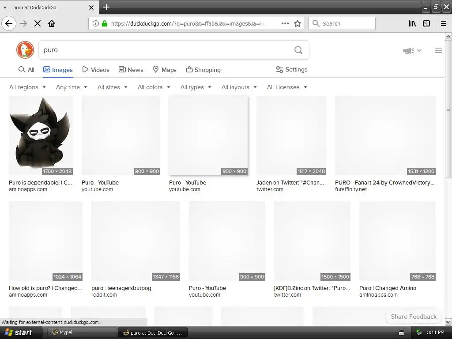Open the Windows start button
Screen dimensions: 452x339
(x=18, y=332)
